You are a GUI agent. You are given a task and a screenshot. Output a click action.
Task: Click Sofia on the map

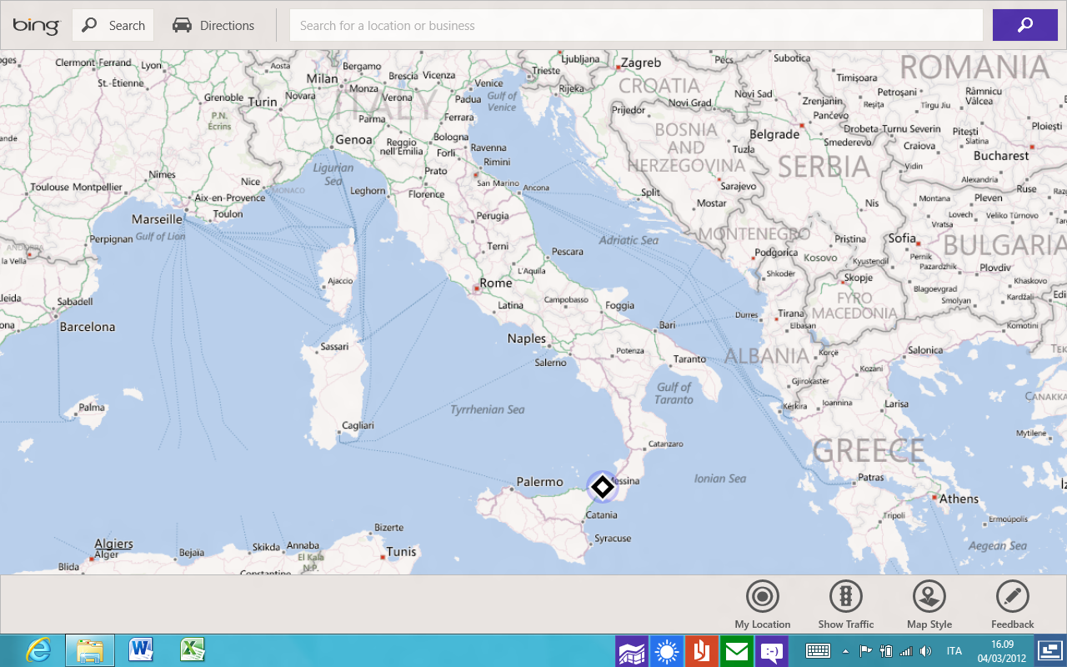pyautogui.click(x=902, y=238)
